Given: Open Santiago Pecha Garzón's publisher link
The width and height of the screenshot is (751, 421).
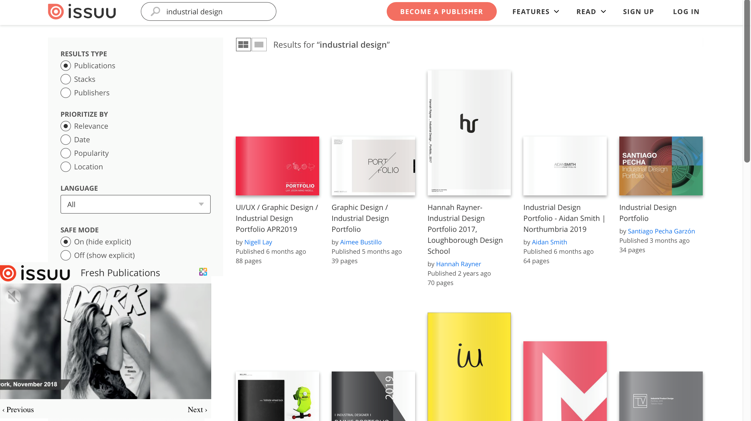Looking at the screenshot, I should [661, 231].
